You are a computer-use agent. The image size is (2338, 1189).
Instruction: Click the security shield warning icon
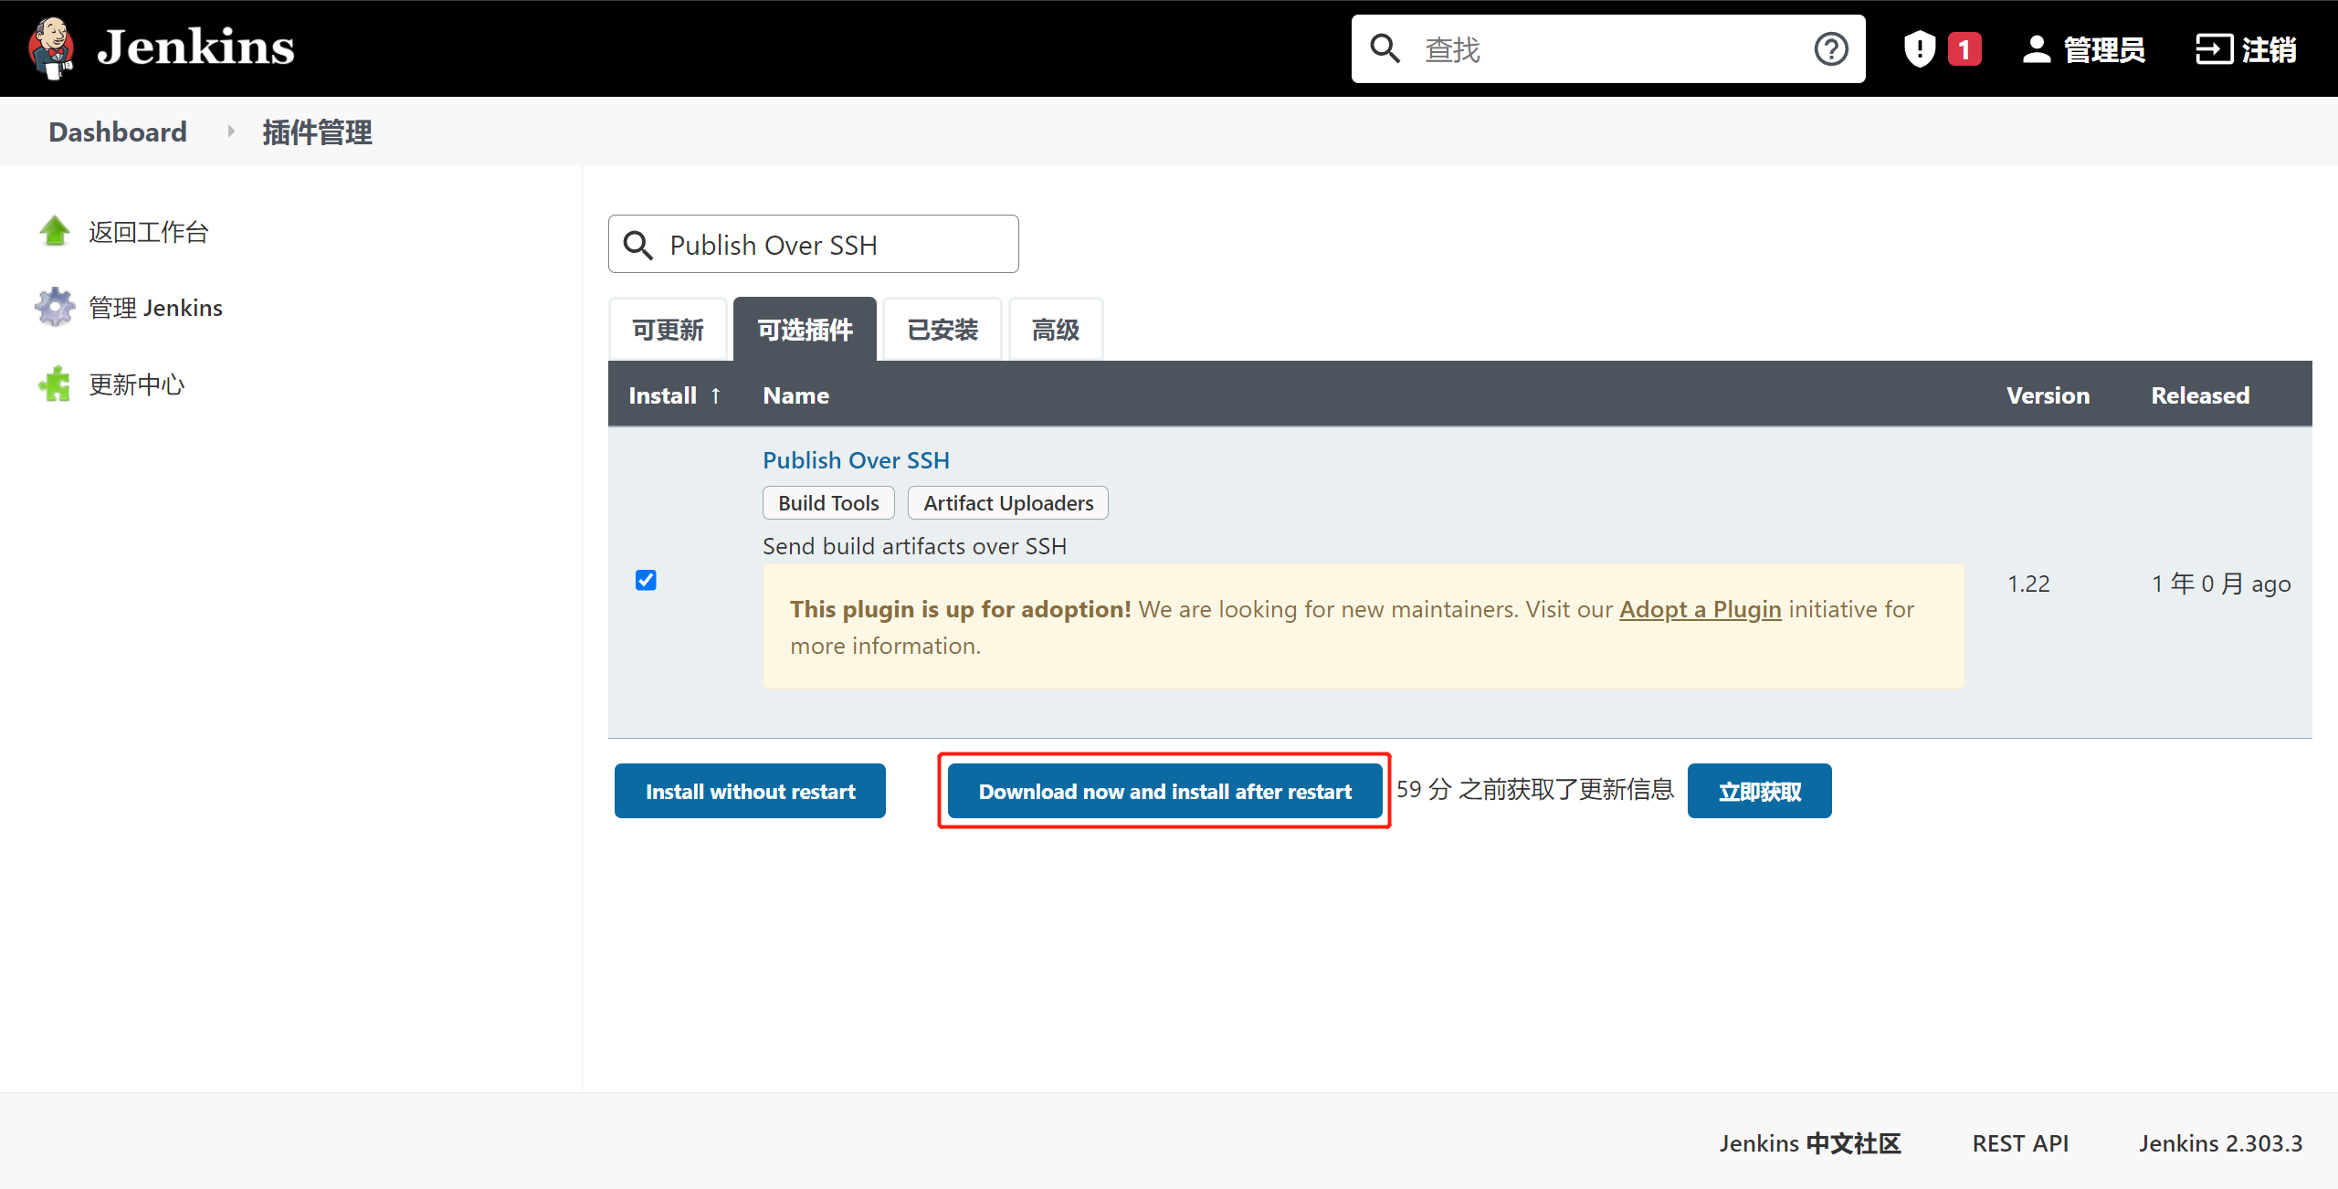(x=1919, y=49)
